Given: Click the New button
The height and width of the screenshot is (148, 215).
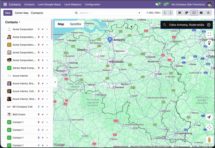Looking at the screenshot, I should coord(8,13).
